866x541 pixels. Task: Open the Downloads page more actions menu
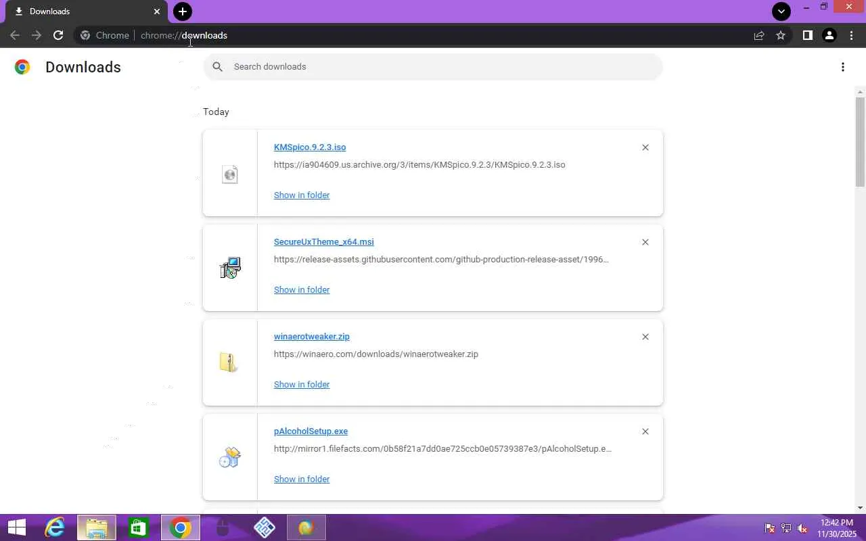pyautogui.click(x=843, y=67)
